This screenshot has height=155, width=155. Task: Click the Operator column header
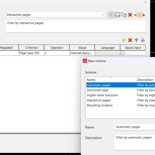[x=57, y=48]
